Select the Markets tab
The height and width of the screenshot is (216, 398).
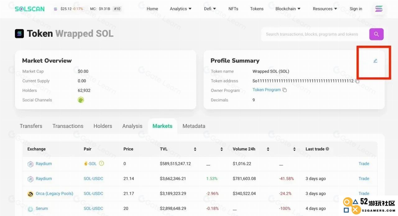[x=162, y=126]
